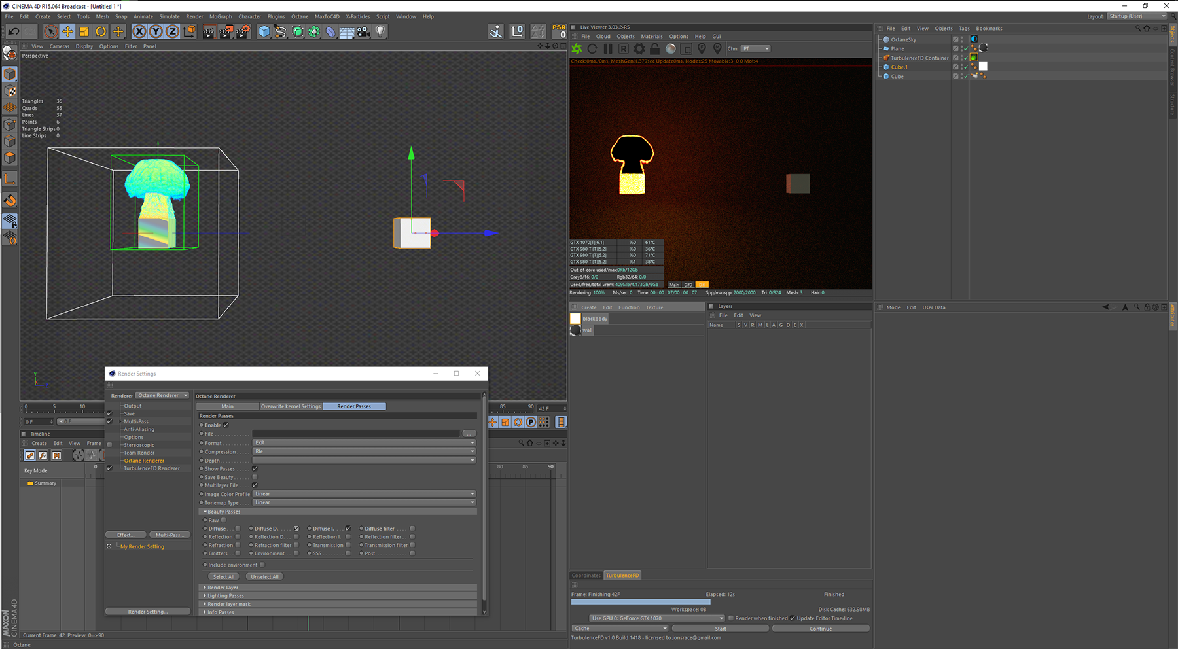This screenshot has width=1178, height=649.
Task: Open Edit Render Settings gear clapperboard
Action: tap(243, 31)
